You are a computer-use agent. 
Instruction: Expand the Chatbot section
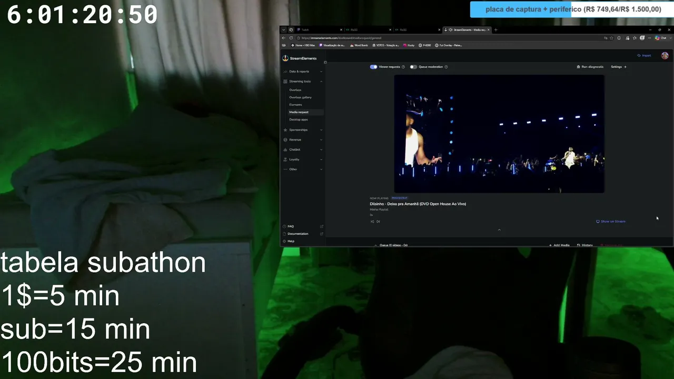(x=303, y=149)
